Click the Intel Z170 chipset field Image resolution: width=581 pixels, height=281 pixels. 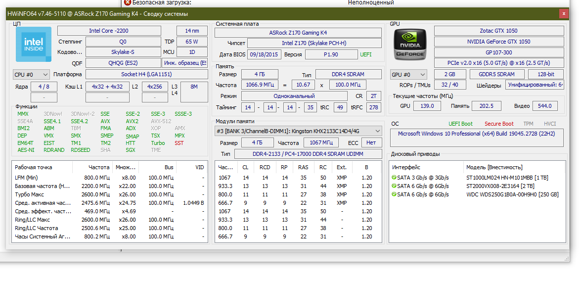pos(314,44)
